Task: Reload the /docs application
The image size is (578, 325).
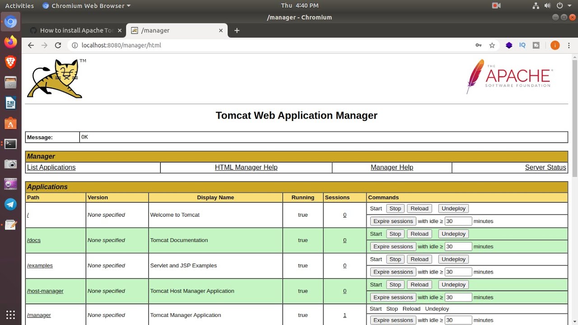Action: tap(420, 234)
